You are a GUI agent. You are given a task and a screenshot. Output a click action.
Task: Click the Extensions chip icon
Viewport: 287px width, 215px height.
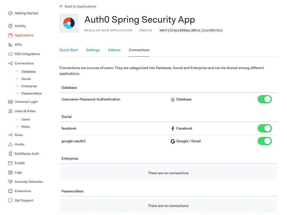pos(10,191)
